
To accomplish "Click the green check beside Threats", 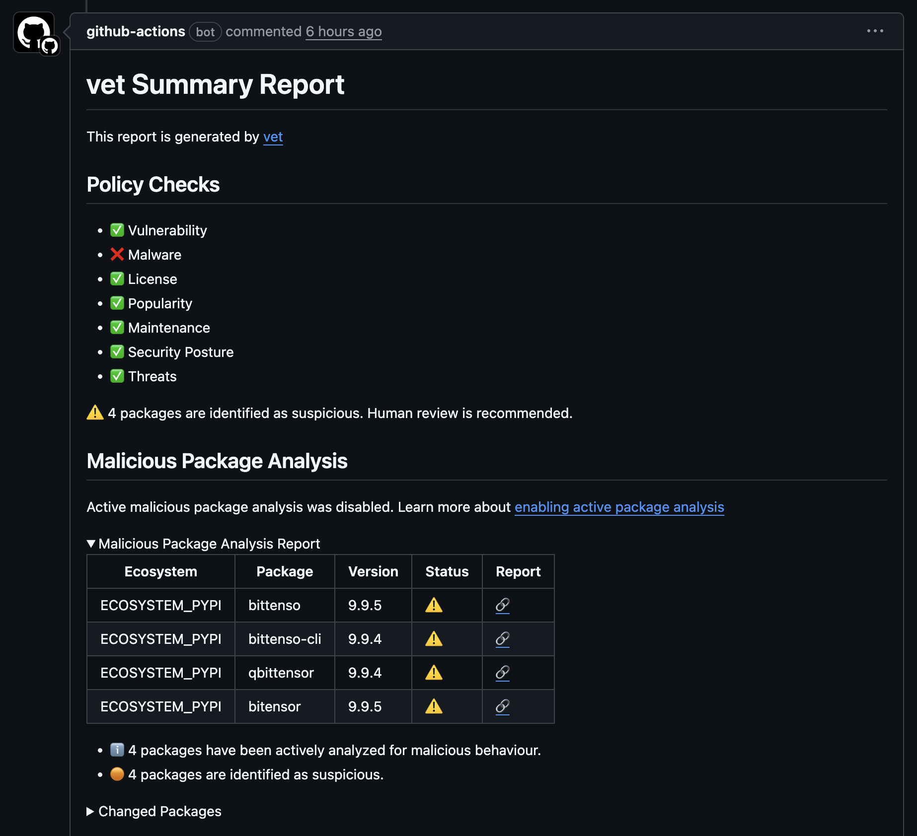I will coord(117,376).
